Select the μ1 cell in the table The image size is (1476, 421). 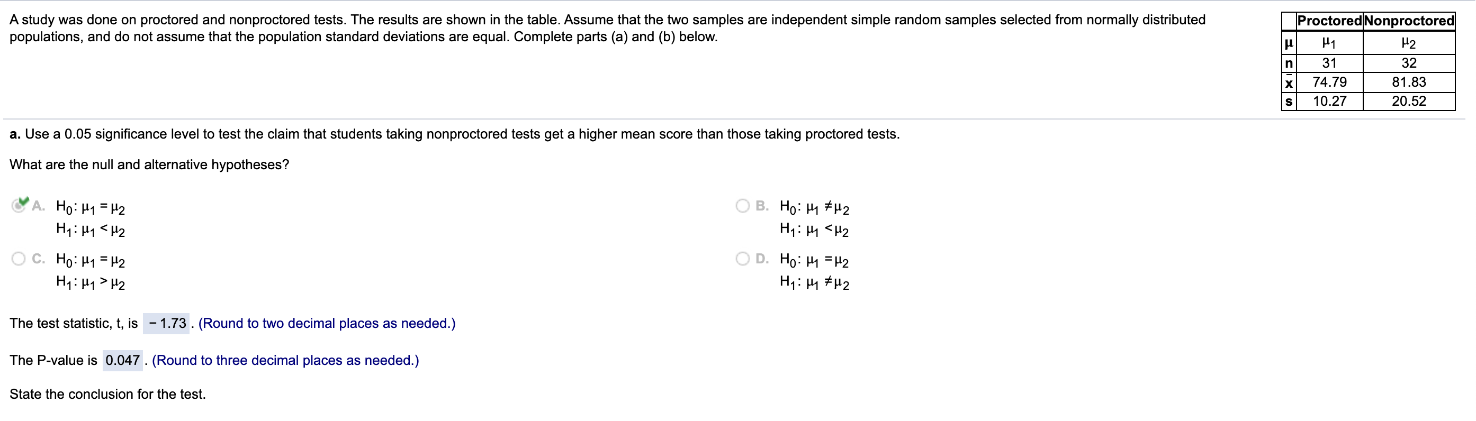[x=1328, y=43]
